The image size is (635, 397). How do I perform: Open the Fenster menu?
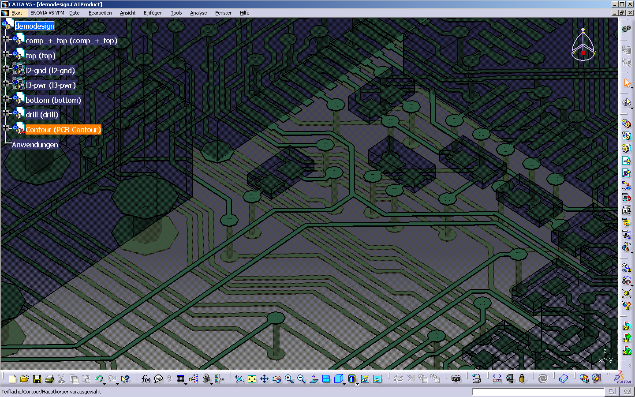coord(223,13)
